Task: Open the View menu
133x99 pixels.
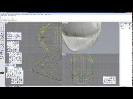Action: point(6,14)
